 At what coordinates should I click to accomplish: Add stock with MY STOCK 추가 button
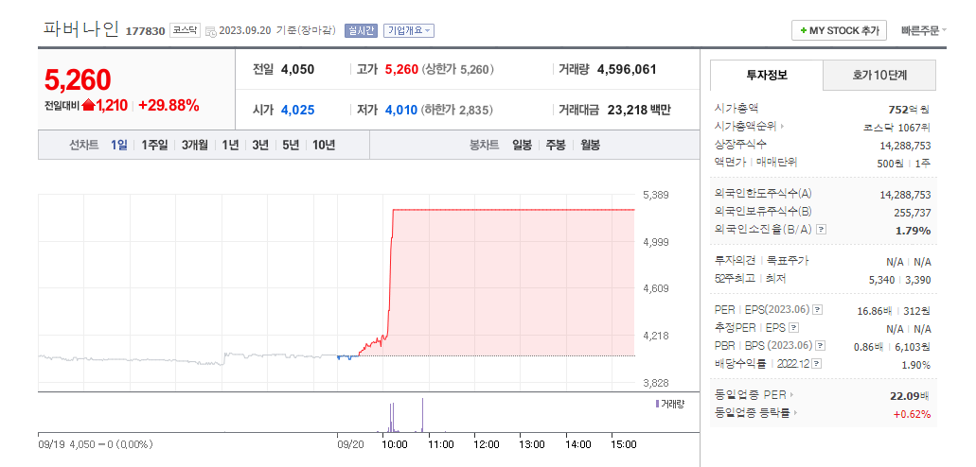(x=839, y=30)
